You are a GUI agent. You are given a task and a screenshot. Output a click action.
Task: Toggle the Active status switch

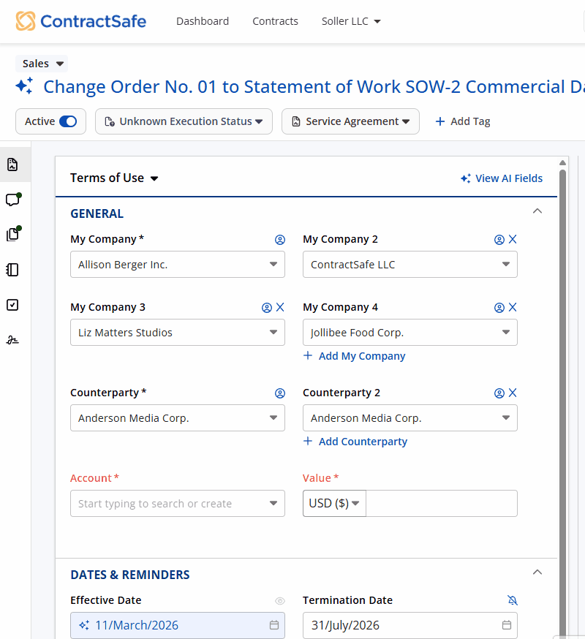(67, 121)
